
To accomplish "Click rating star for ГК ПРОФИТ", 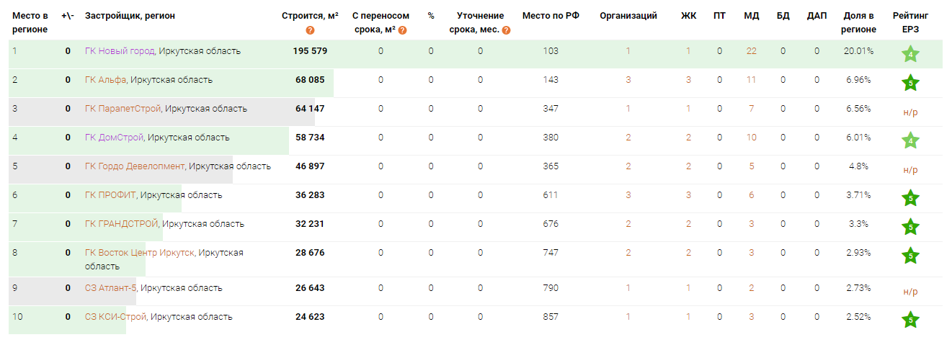I will (x=910, y=198).
